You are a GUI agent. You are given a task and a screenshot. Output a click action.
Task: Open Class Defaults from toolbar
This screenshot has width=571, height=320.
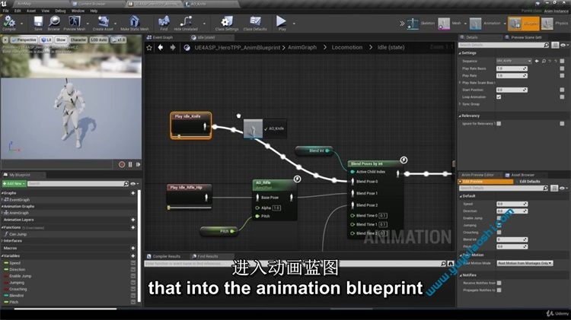255,22
